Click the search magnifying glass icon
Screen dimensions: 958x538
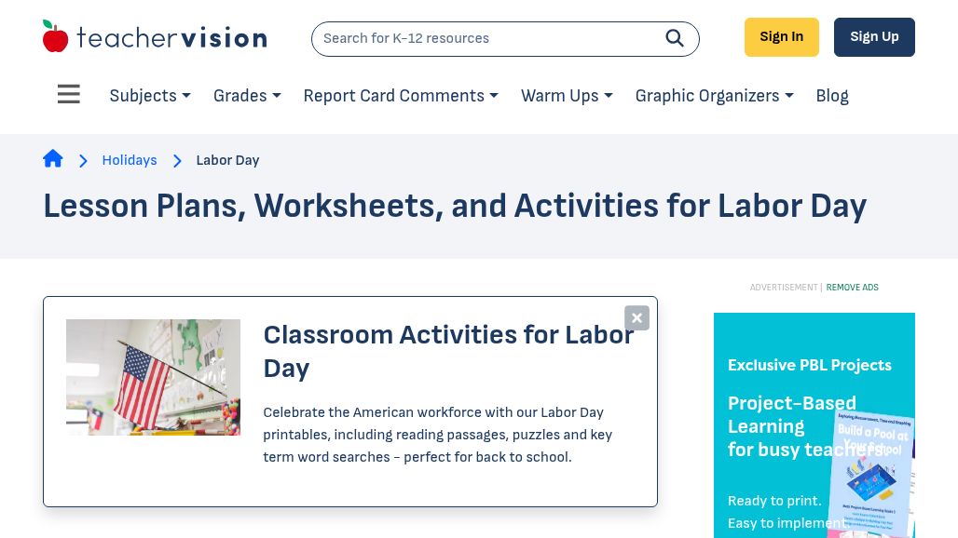[x=674, y=38]
